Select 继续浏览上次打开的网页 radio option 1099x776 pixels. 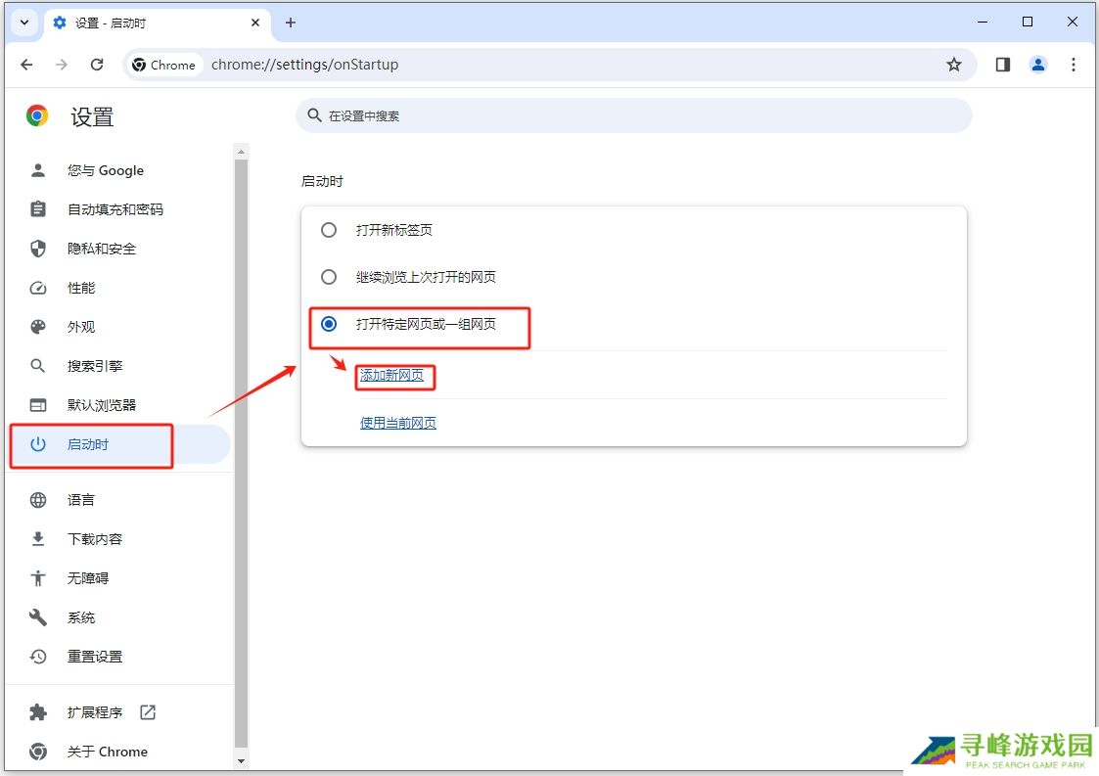tap(329, 277)
